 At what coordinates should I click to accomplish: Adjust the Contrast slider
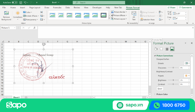click(x=173, y=84)
